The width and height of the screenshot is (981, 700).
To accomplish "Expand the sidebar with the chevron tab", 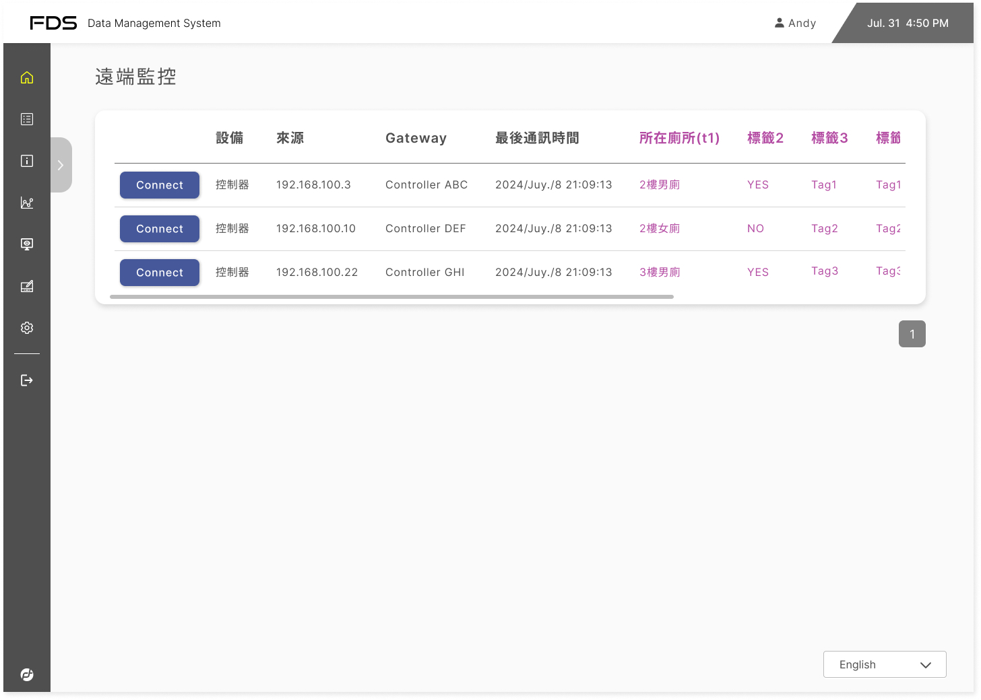I will click(x=61, y=165).
